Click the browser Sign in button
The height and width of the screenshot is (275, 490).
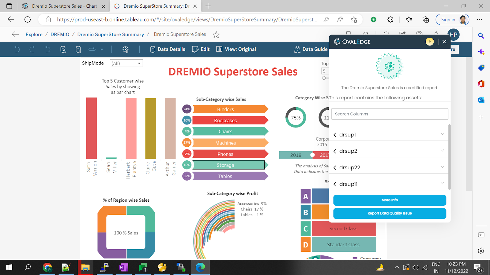click(452, 20)
